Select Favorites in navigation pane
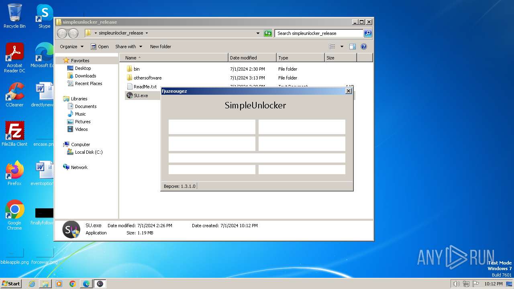Viewport: 514px width, 289px height. 80,61
